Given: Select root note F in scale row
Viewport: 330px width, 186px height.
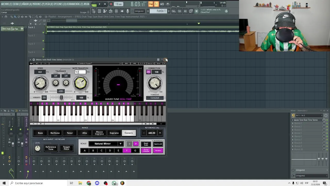Looking at the screenshot, I should (127, 151).
